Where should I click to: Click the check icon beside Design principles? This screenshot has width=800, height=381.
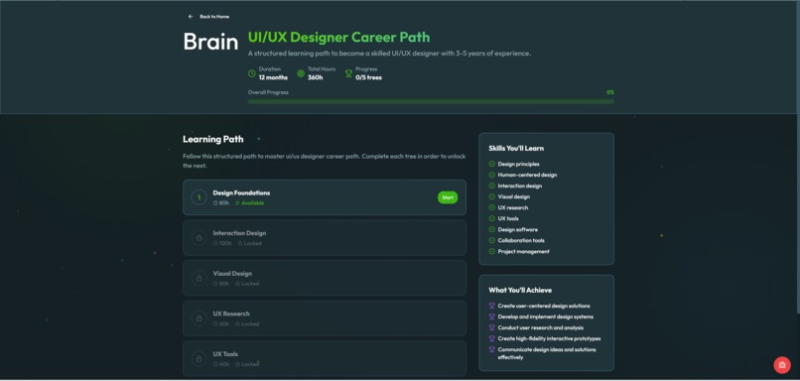[x=492, y=164]
